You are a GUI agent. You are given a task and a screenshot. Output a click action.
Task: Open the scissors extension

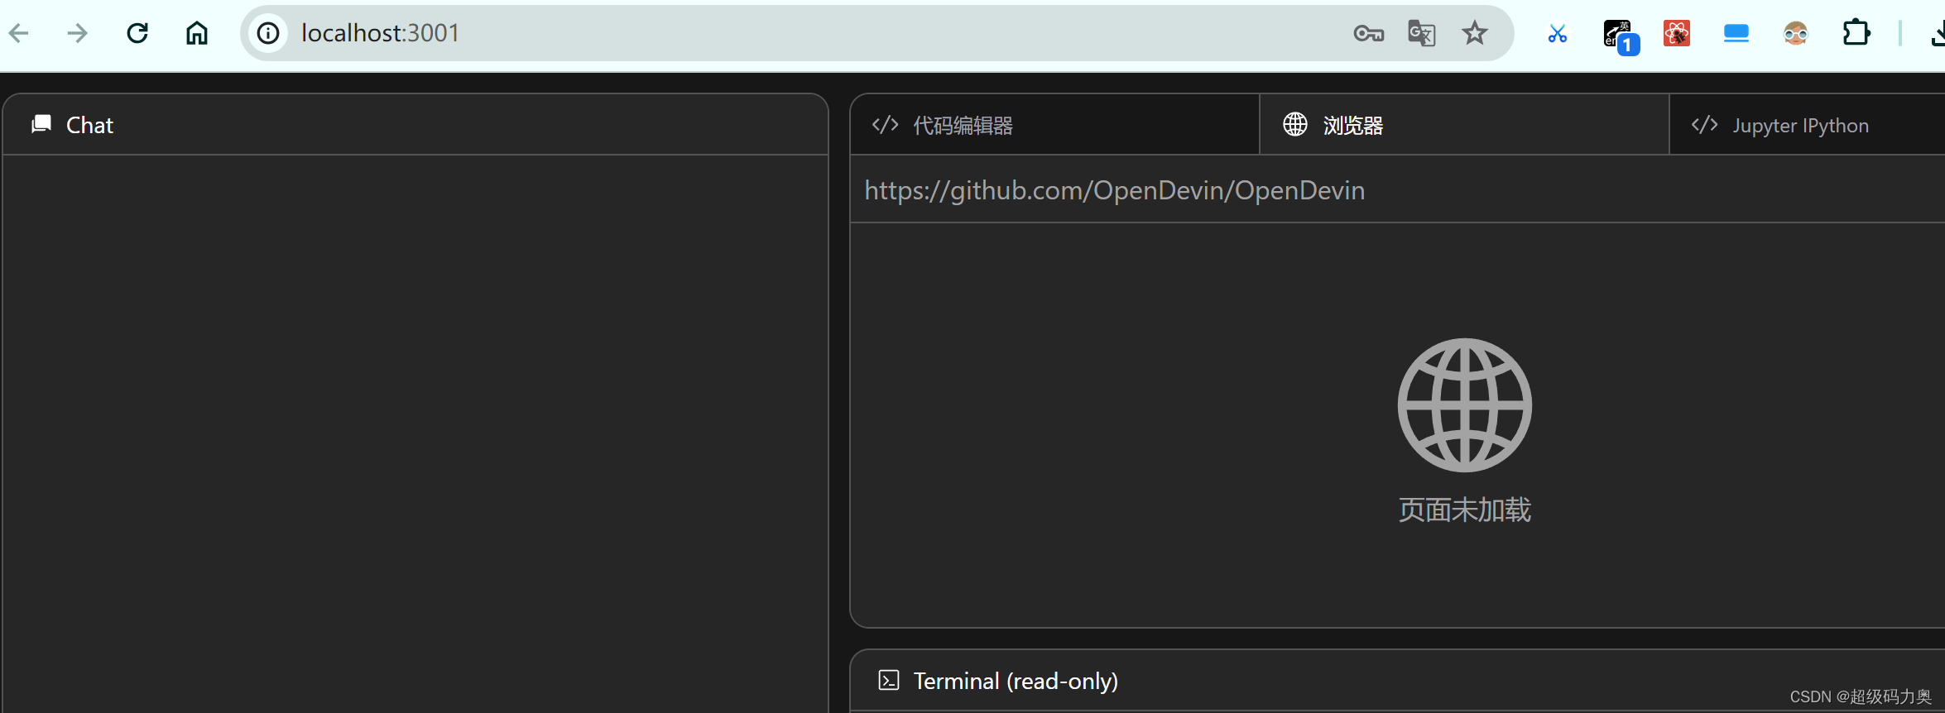click(1558, 33)
